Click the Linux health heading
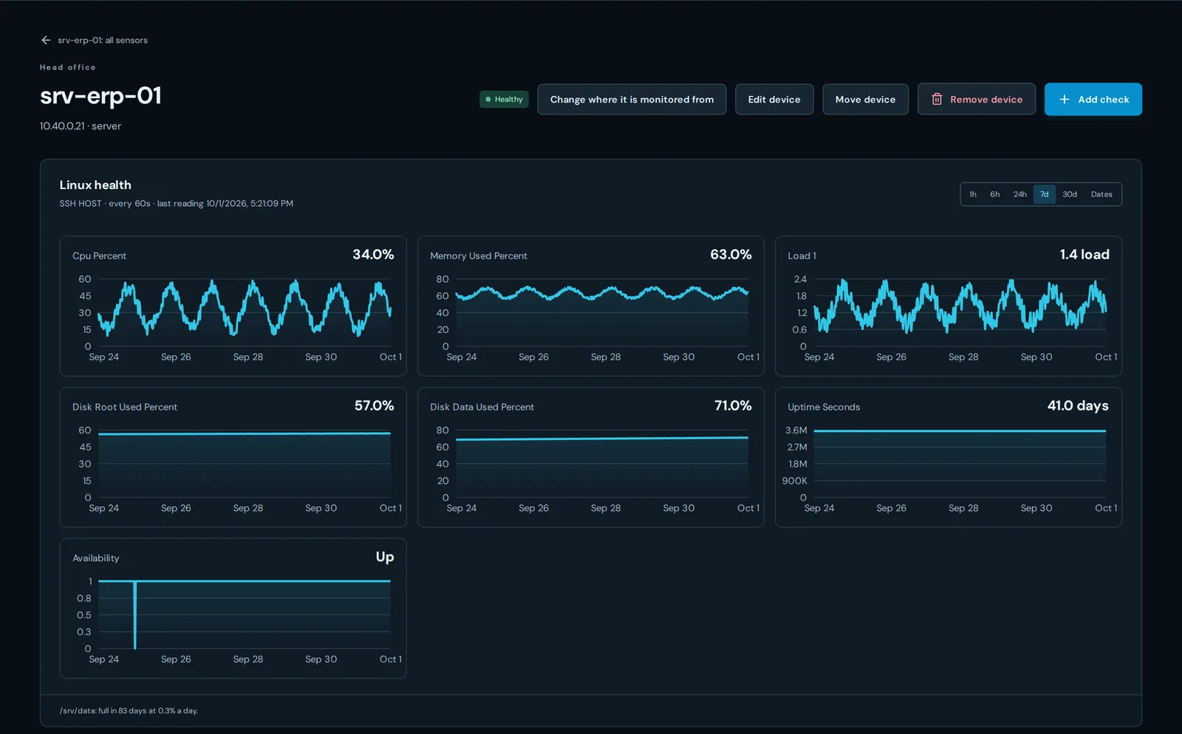The image size is (1182, 734). tap(95, 185)
